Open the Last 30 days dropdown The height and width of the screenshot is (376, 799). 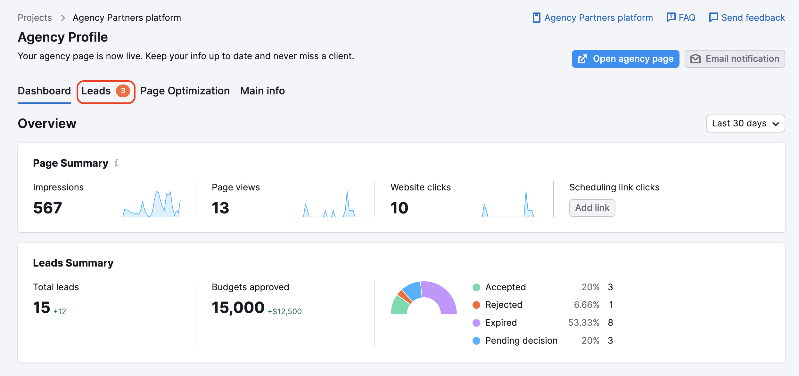[x=745, y=124]
